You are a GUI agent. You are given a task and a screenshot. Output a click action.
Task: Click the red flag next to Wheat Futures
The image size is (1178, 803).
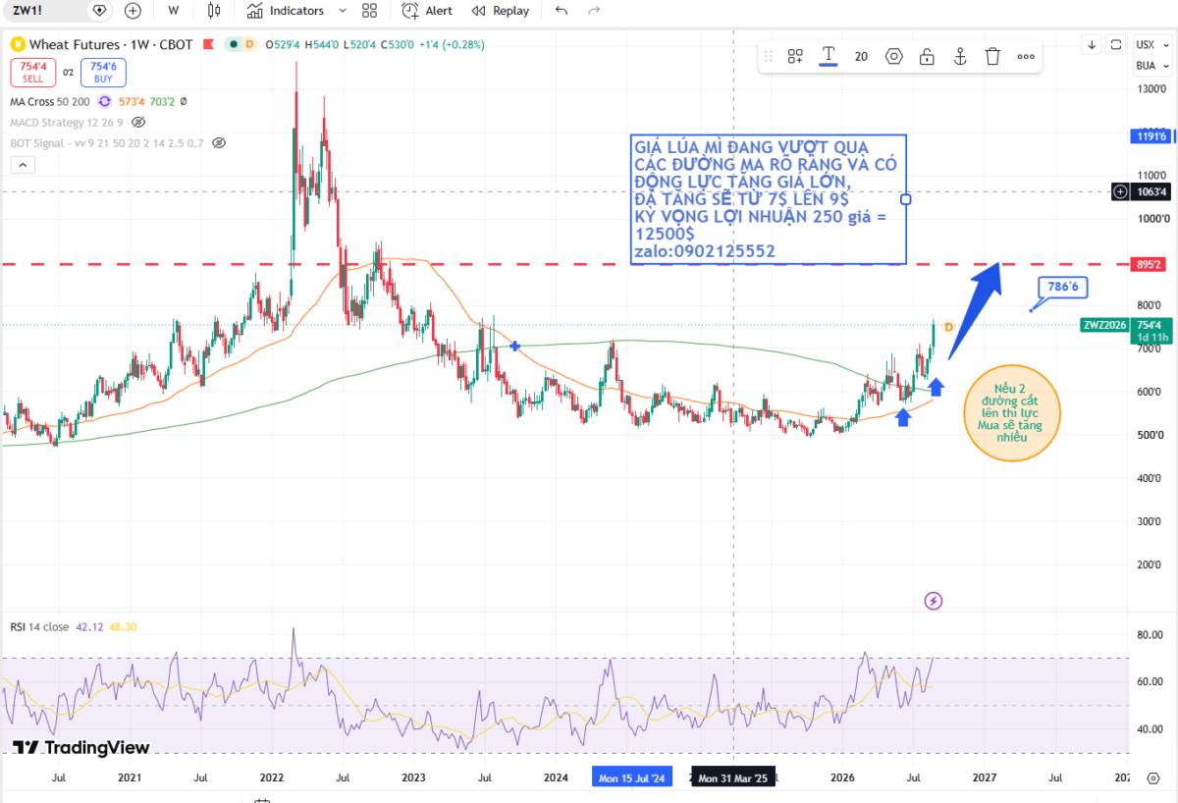click(208, 44)
